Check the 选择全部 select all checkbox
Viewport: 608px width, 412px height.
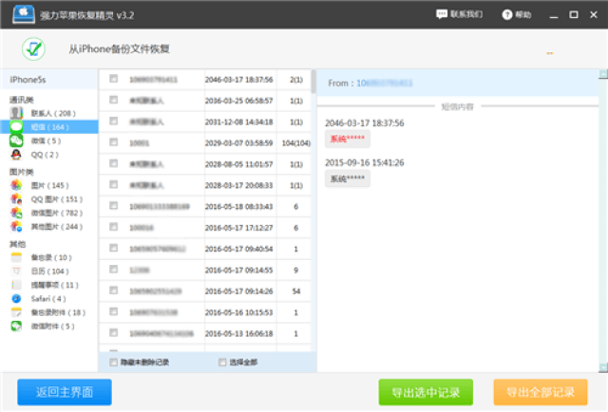(223, 362)
